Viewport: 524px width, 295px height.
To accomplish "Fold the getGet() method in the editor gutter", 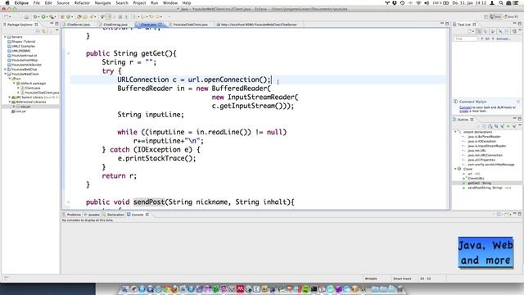I will point(68,53).
